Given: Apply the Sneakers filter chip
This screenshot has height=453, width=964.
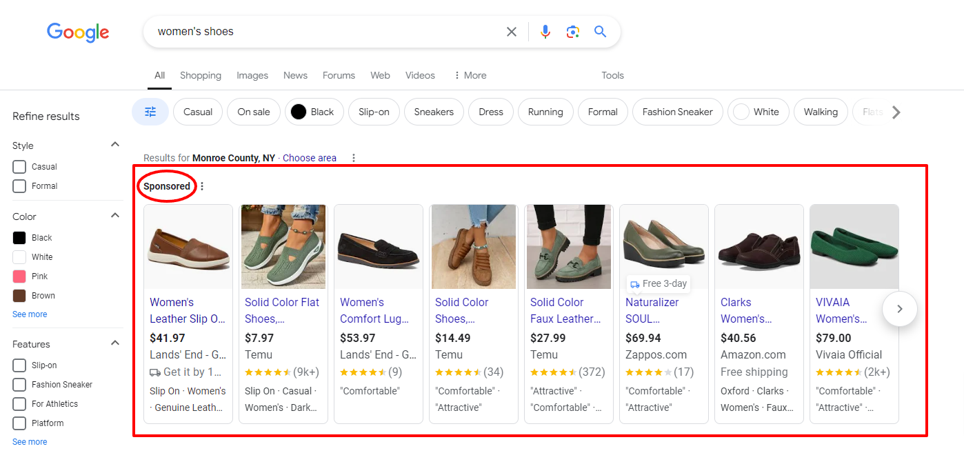Looking at the screenshot, I should (434, 112).
